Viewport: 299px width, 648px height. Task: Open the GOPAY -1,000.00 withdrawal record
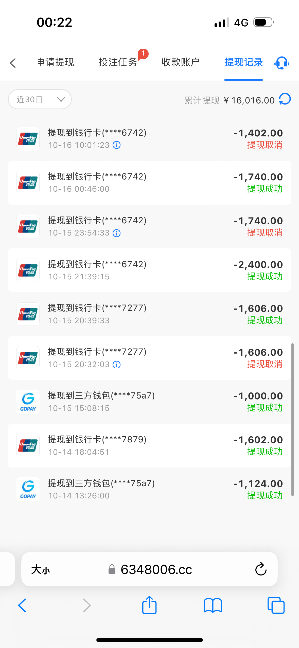coord(149,402)
